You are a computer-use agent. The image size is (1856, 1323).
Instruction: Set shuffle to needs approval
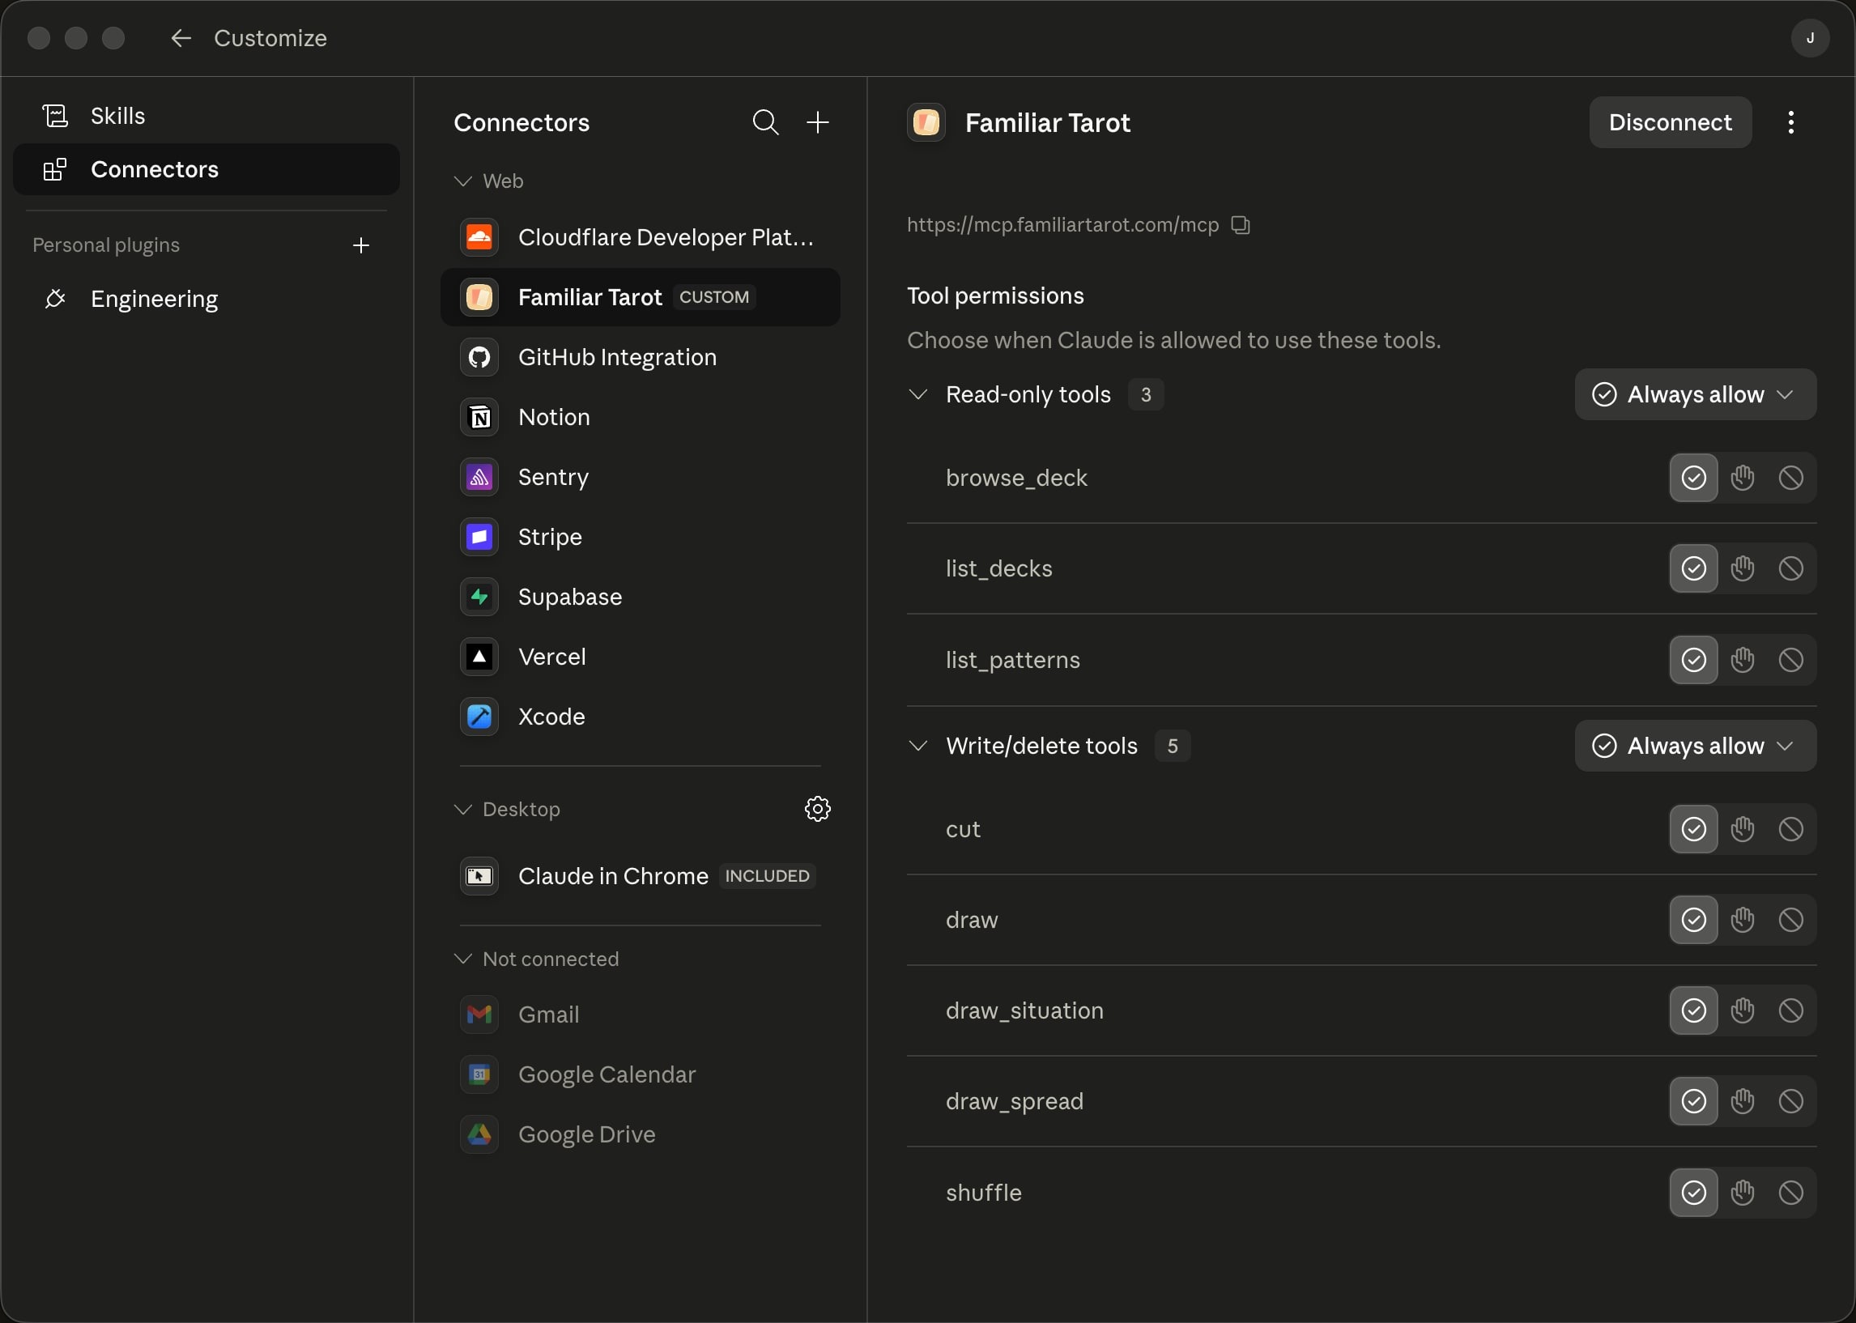pyautogui.click(x=1742, y=1193)
